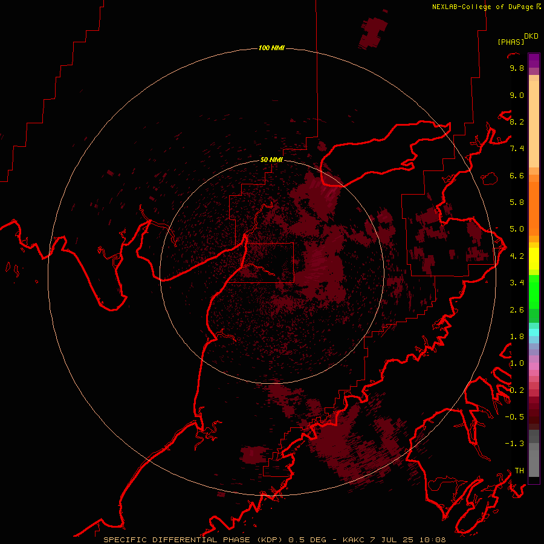Click the 5.0 scale value
The width and height of the screenshot is (544, 544).
click(x=517, y=229)
